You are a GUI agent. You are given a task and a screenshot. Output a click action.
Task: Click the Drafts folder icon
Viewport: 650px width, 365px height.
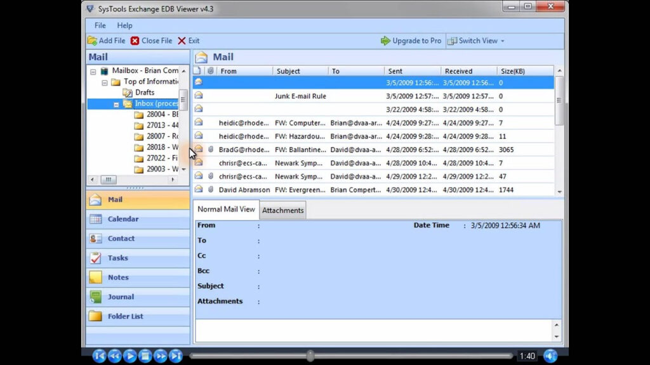[127, 93]
